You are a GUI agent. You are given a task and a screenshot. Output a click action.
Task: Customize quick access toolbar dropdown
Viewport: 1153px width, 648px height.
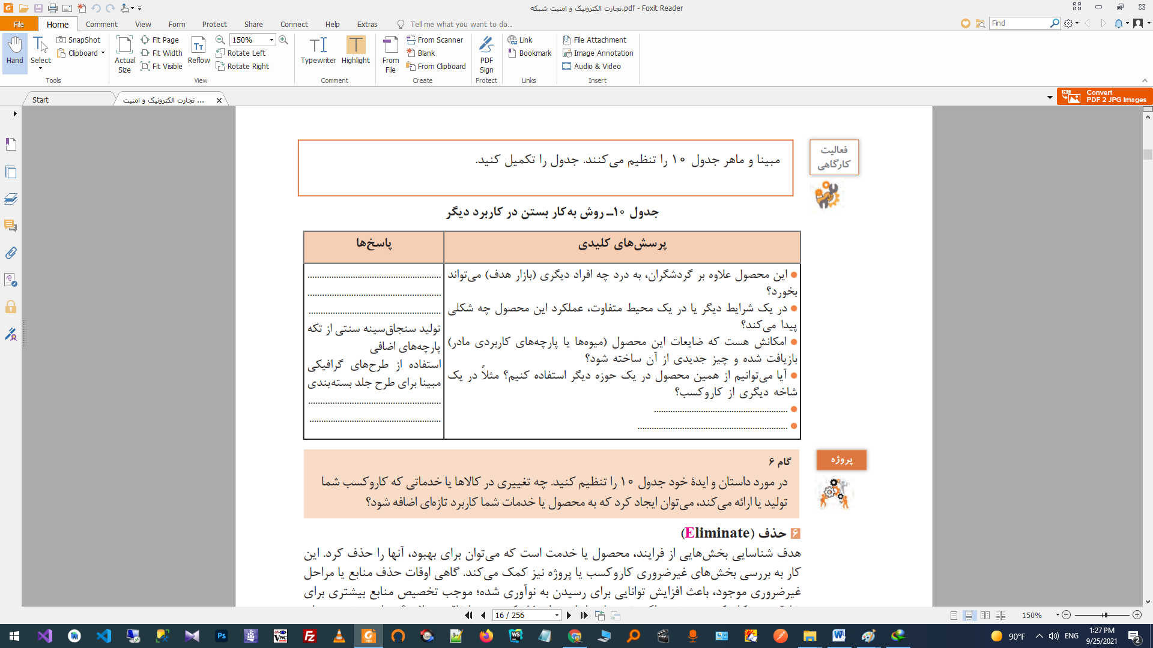pyautogui.click(x=139, y=8)
